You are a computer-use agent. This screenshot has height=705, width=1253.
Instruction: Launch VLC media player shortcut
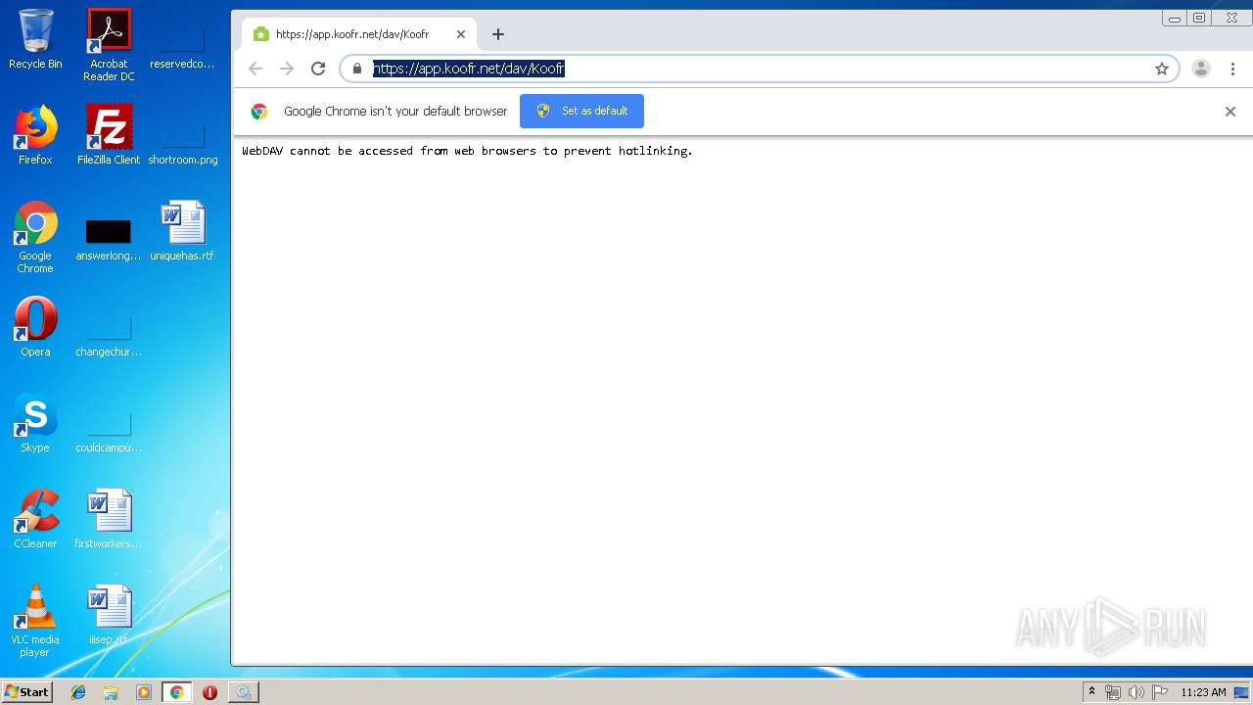point(35,621)
